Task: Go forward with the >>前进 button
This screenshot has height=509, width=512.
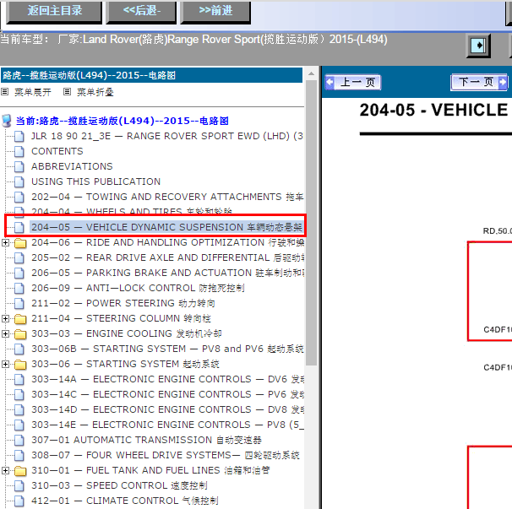Action: click(215, 12)
